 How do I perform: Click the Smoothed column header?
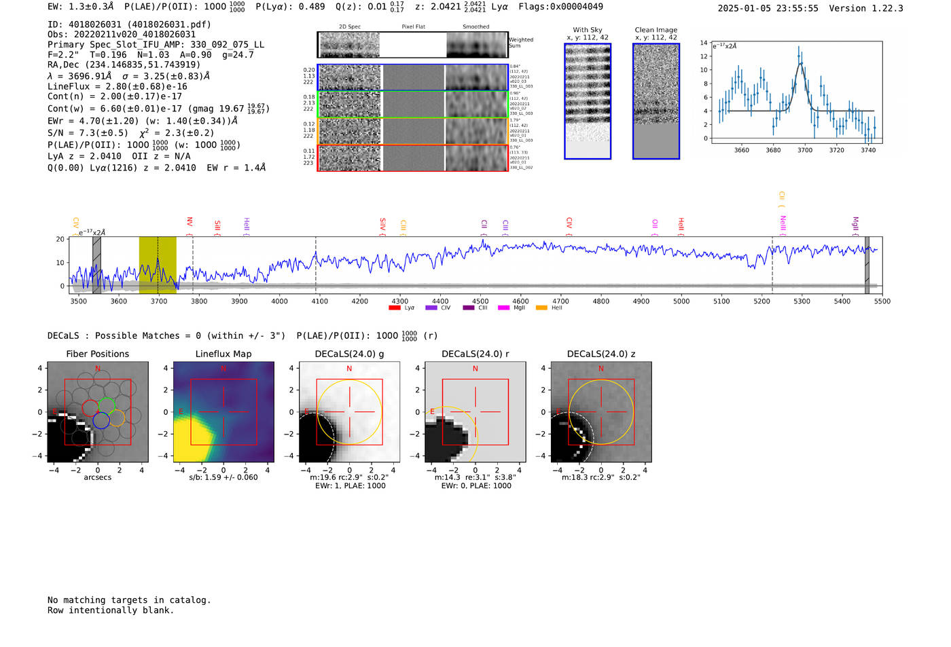tap(476, 27)
